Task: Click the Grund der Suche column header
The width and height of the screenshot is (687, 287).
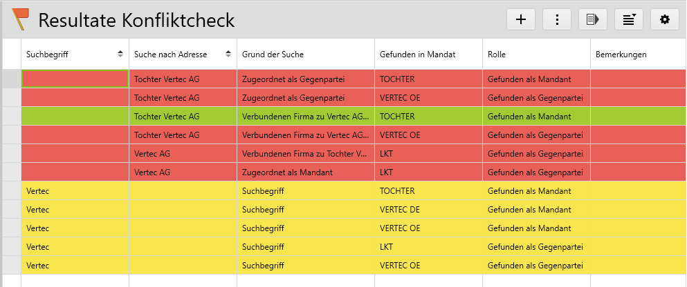Action: (273, 54)
